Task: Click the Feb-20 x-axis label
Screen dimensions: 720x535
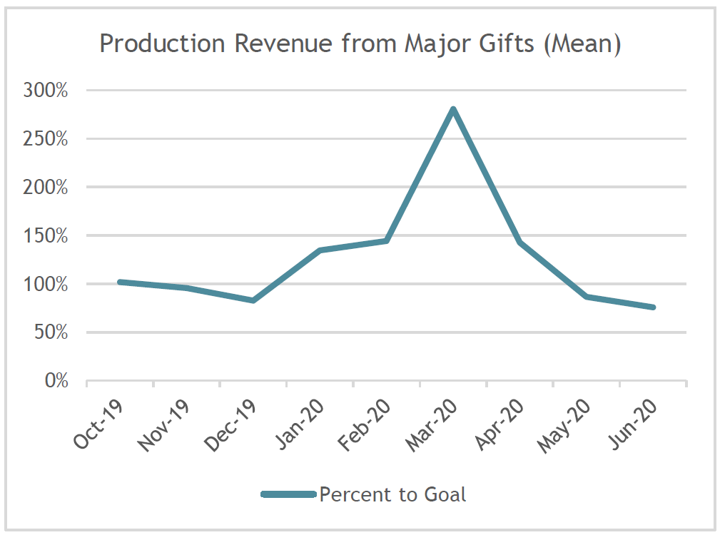Action: 364,425
